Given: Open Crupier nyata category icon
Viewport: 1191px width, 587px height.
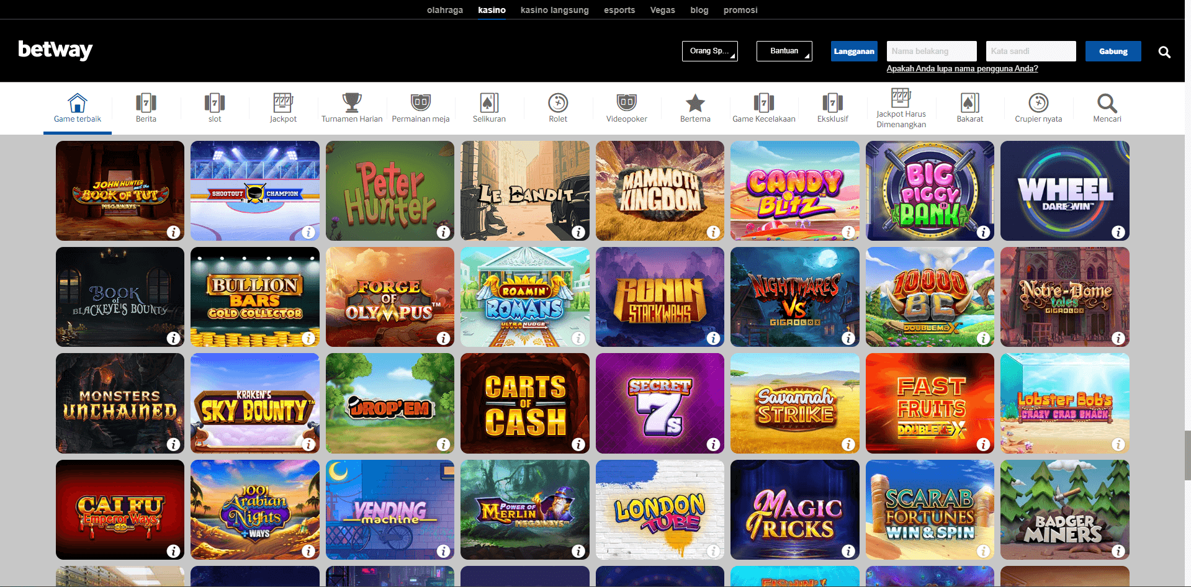Looking at the screenshot, I should click(1038, 102).
